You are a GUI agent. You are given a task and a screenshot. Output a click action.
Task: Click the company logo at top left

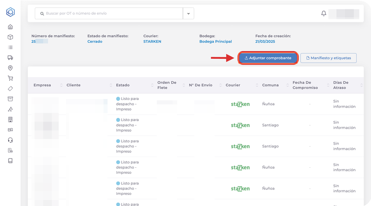[x=10, y=12]
